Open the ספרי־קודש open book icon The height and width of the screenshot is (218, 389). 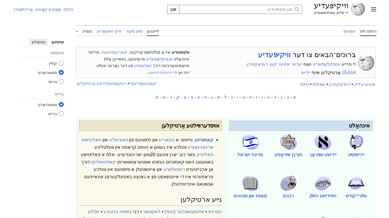(x=356, y=183)
